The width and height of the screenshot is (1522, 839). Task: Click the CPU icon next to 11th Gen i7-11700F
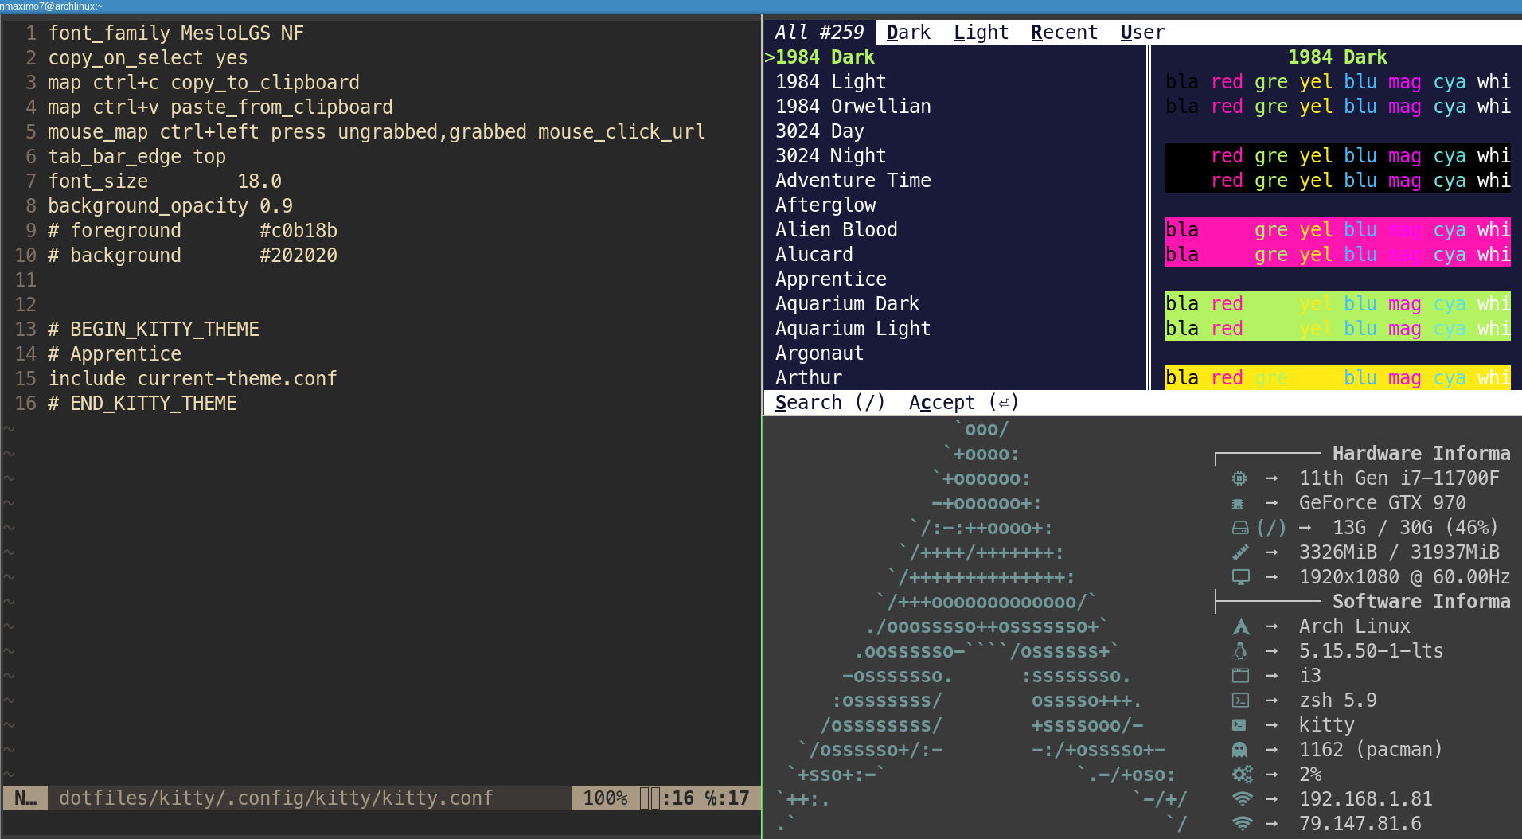point(1239,478)
